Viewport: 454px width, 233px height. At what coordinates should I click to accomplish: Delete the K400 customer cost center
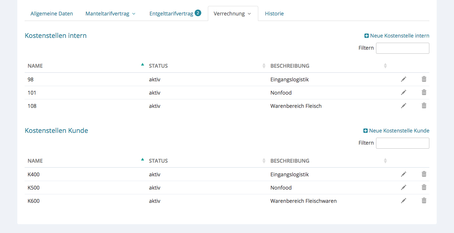pyautogui.click(x=424, y=174)
